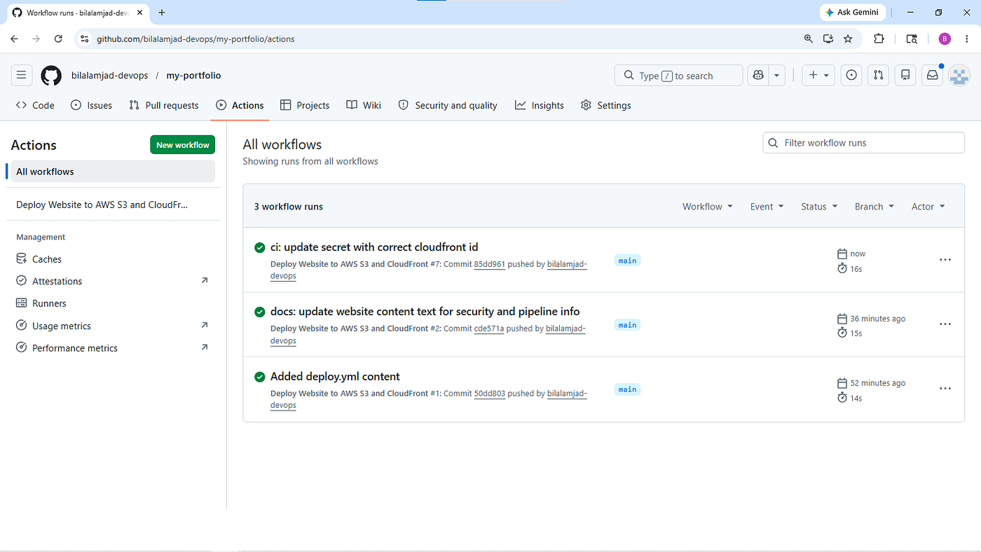Viewport: 981px width, 552px height.
Task: Open commit 50dd803 link
Action: pyautogui.click(x=490, y=394)
